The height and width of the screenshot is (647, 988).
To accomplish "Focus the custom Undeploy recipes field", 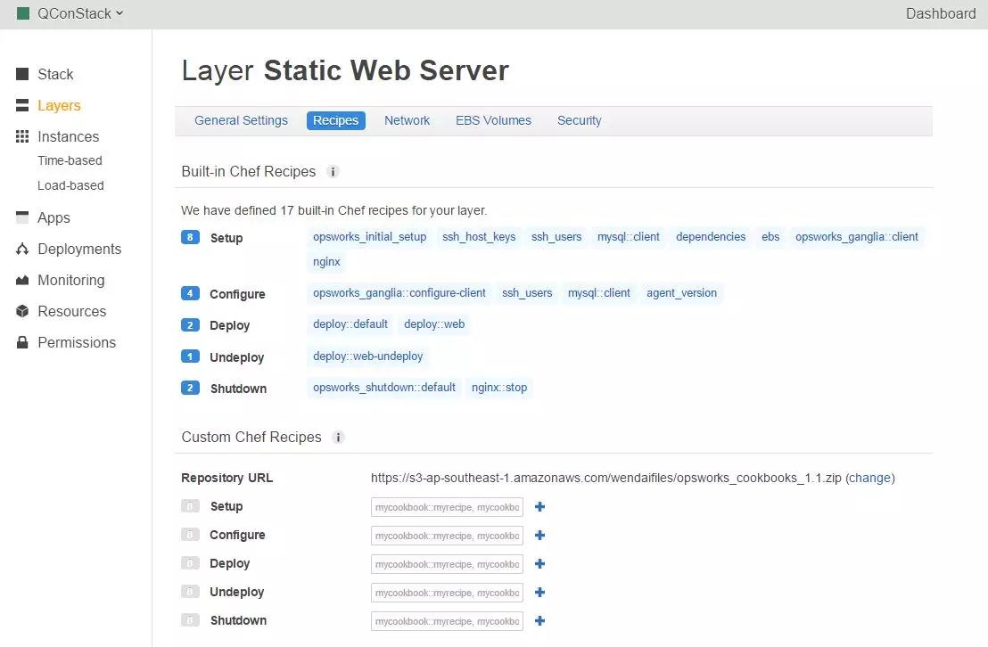I will 447,592.
